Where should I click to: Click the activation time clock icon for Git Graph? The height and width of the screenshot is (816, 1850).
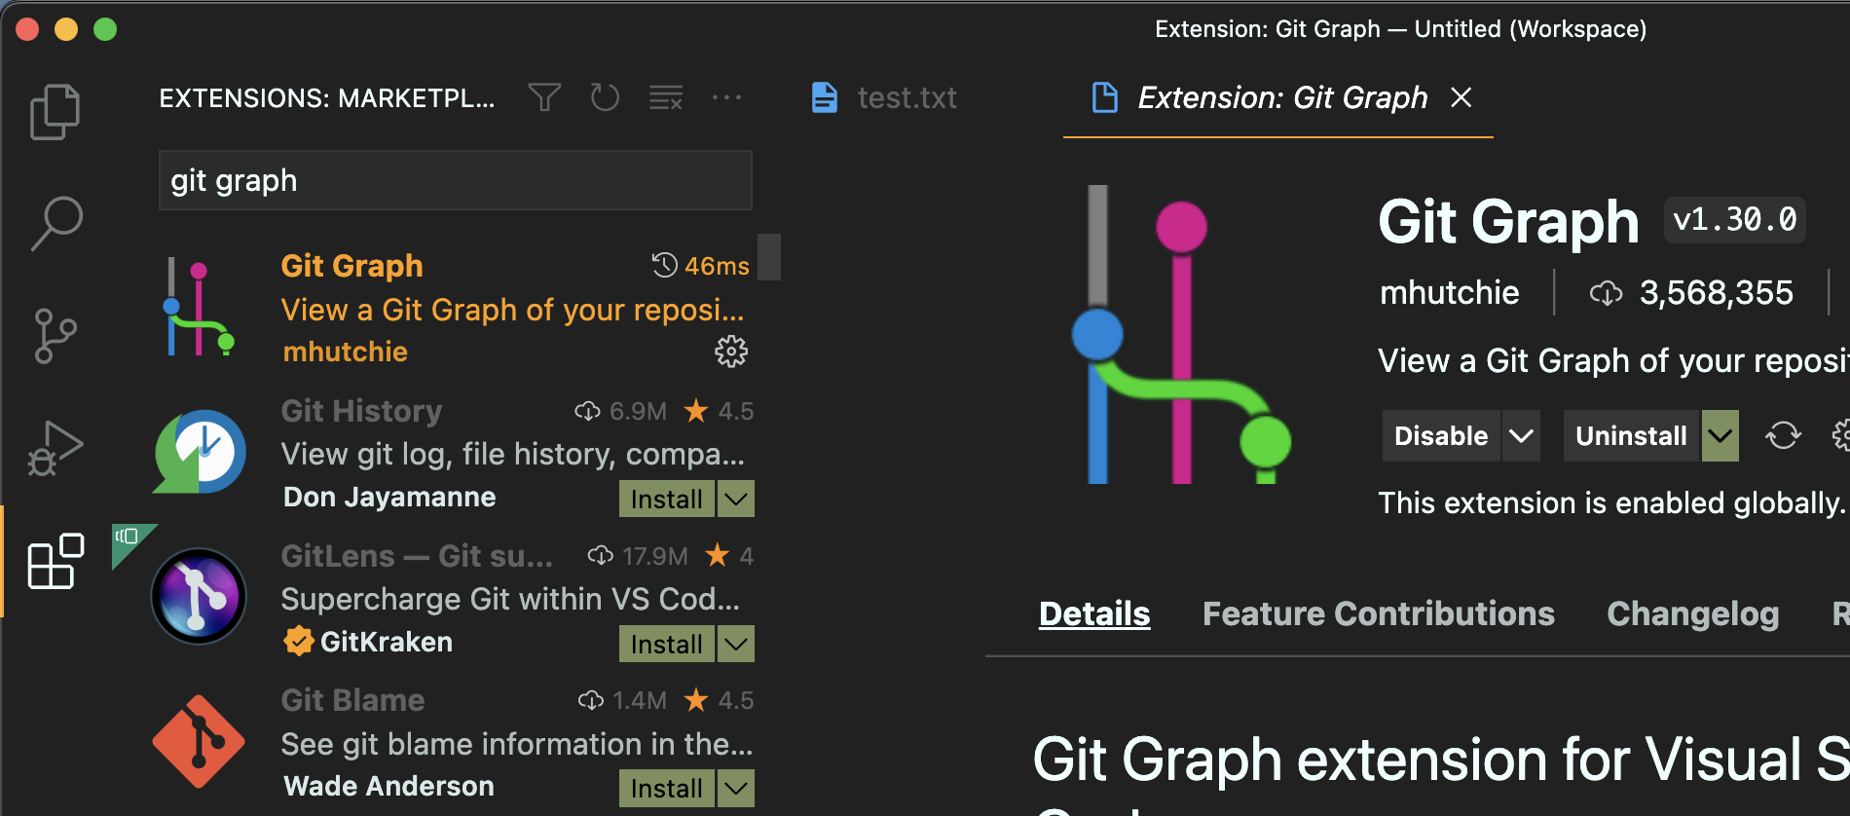pos(664,265)
